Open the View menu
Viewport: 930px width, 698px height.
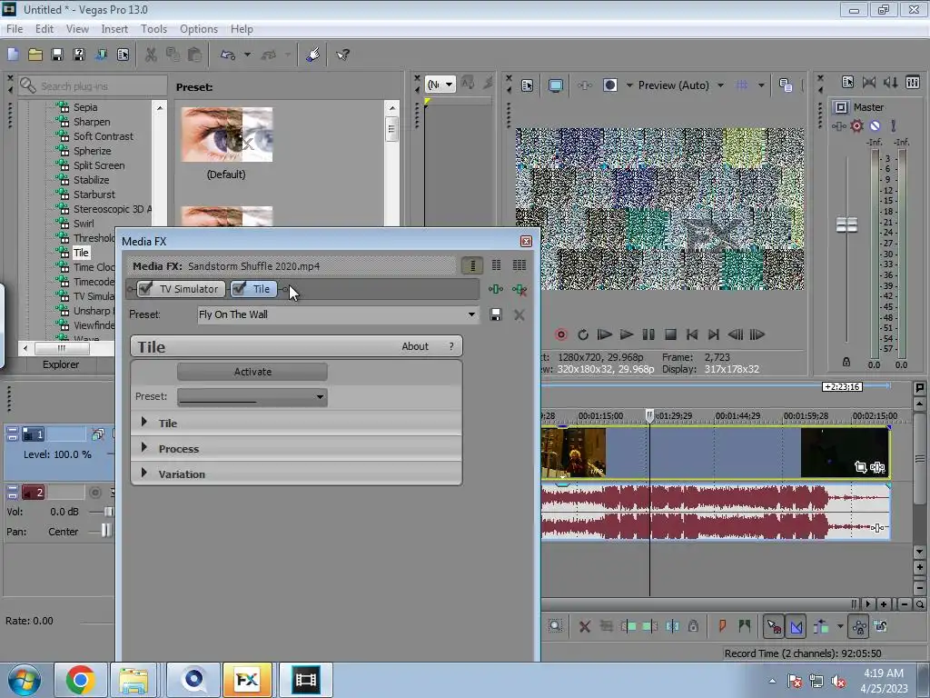[x=77, y=29]
